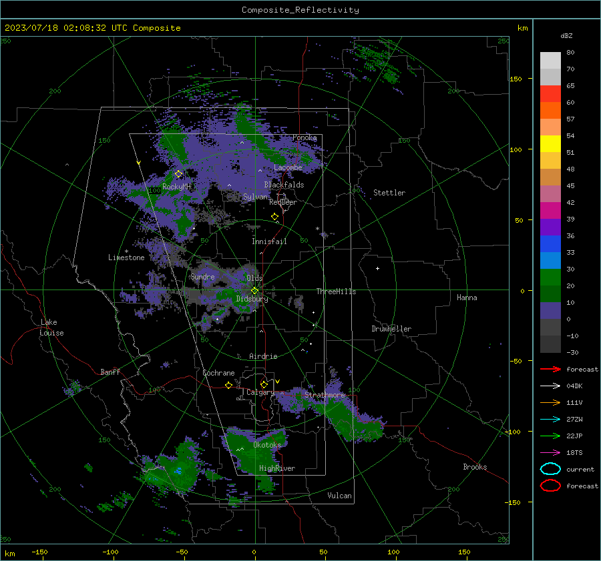Click the Strathmore label
Viewport: 601px width, 561px height.
(325, 394)
